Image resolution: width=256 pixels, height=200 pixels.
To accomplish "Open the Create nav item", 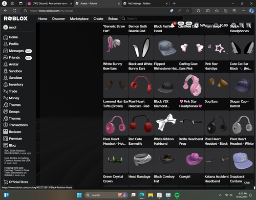I will point(98,18).
